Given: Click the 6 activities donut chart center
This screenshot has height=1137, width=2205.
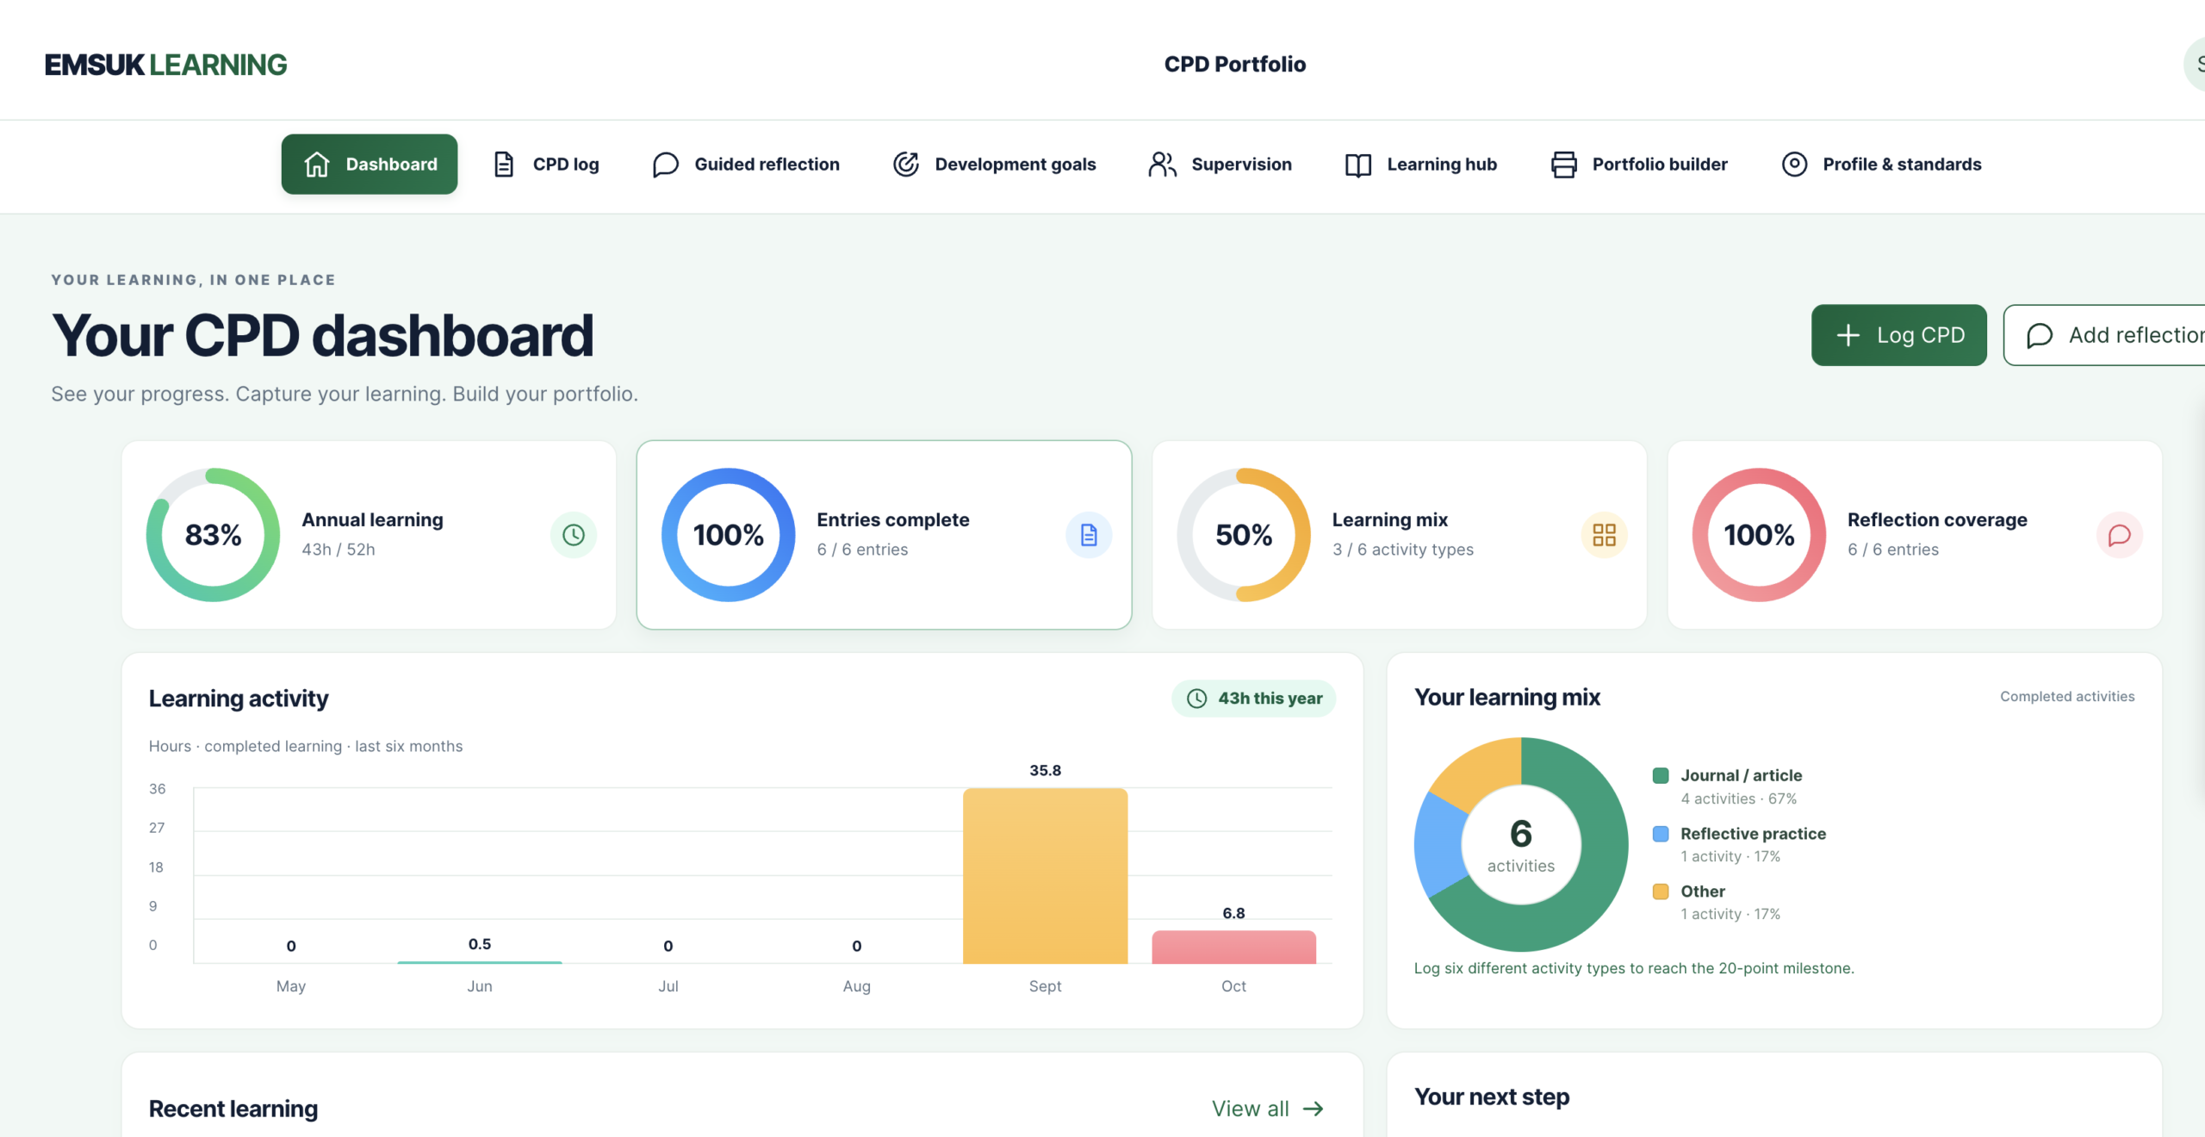Looking at the screenshot, I should pyautogui.click(x=1521, y=845).
